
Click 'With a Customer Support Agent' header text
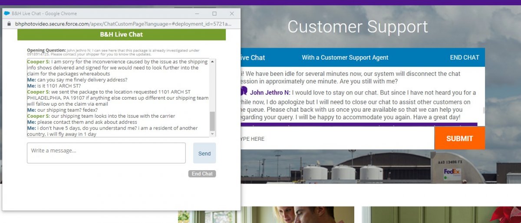click(345, 58)
